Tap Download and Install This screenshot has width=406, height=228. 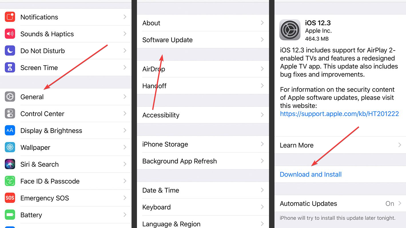click(x=311, y=174)
